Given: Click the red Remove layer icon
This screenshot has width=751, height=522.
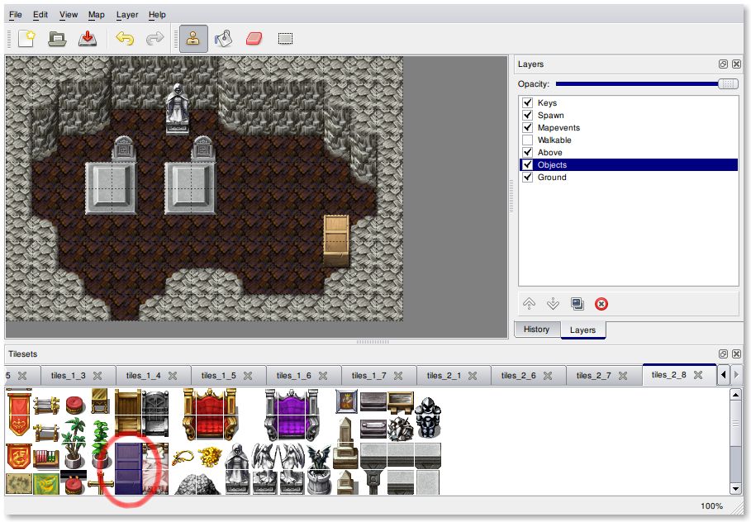Looking at the screenshot, I should [601, 304].
